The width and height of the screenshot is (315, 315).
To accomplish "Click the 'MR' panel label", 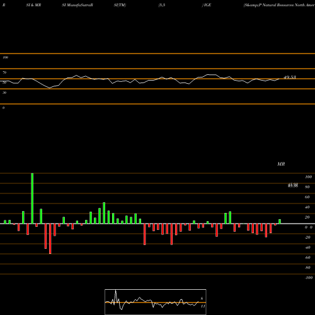I will pos(281,164).
